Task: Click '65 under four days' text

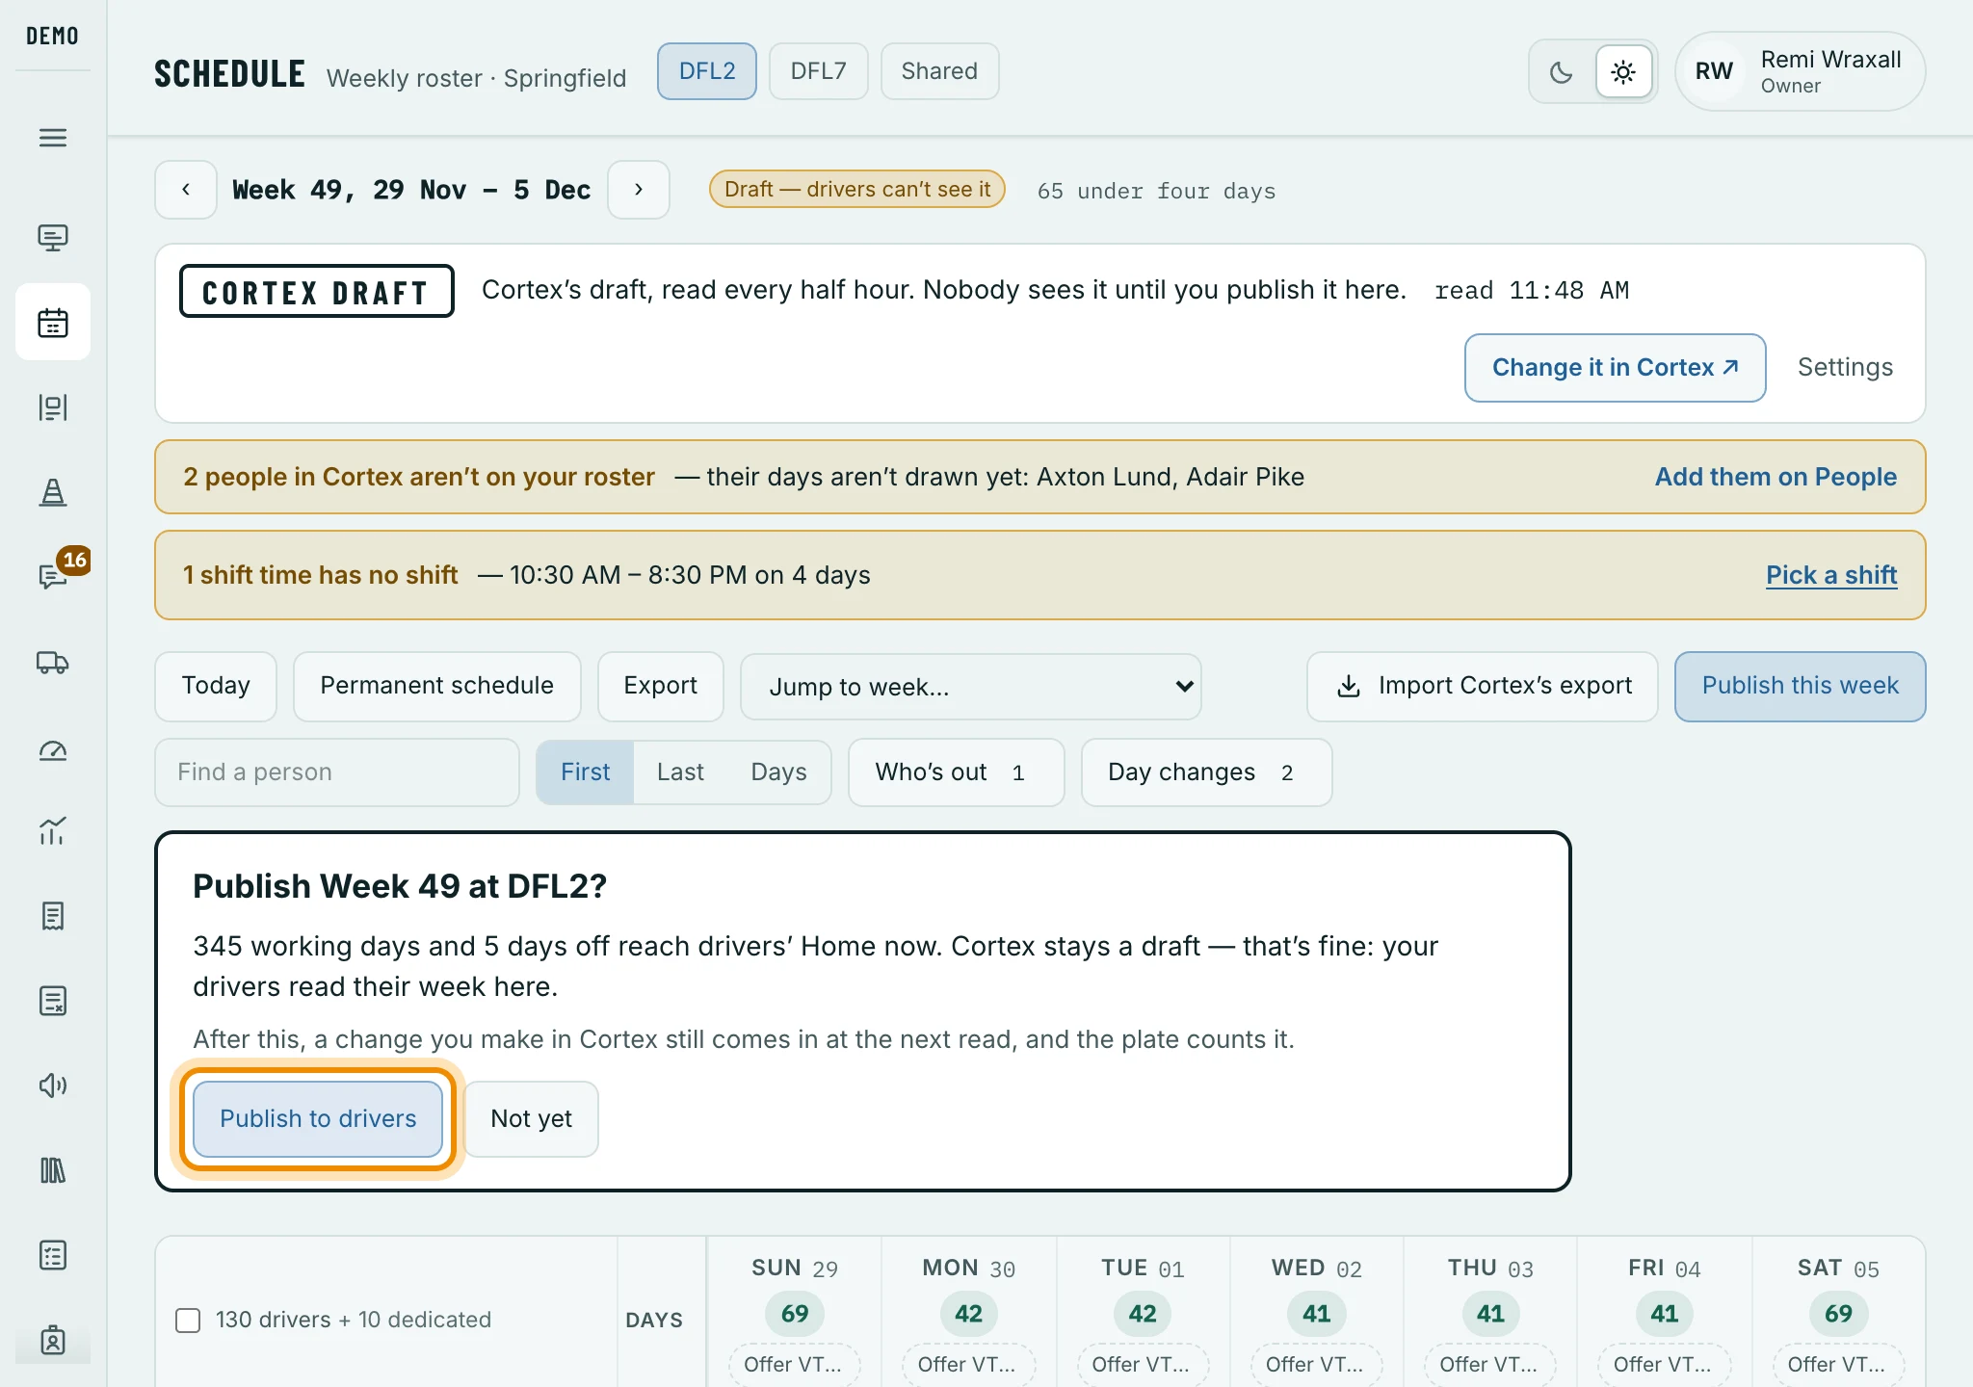Action: [1156, 191]
